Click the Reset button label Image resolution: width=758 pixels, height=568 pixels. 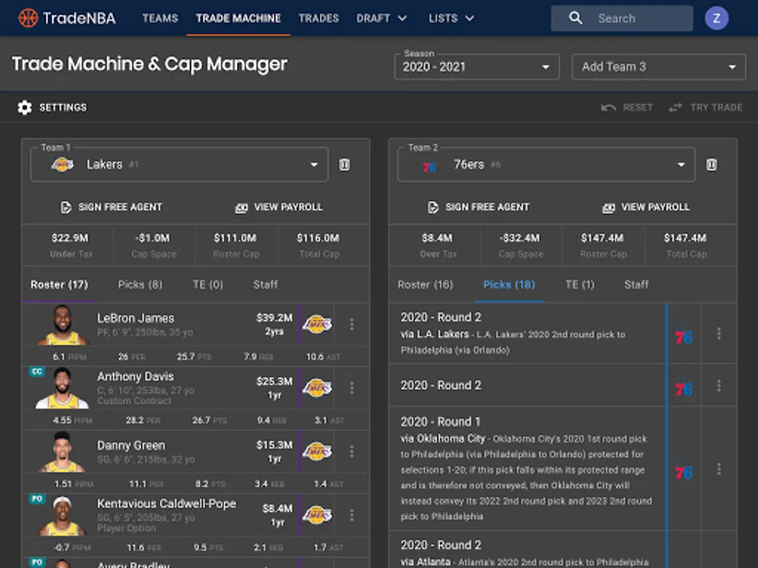coord(638,107)
